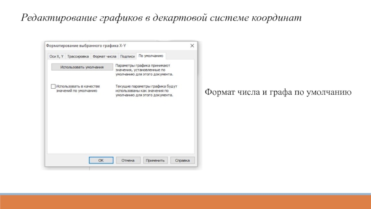Open the 'Трассировка' tab

[x=78, y=56]
